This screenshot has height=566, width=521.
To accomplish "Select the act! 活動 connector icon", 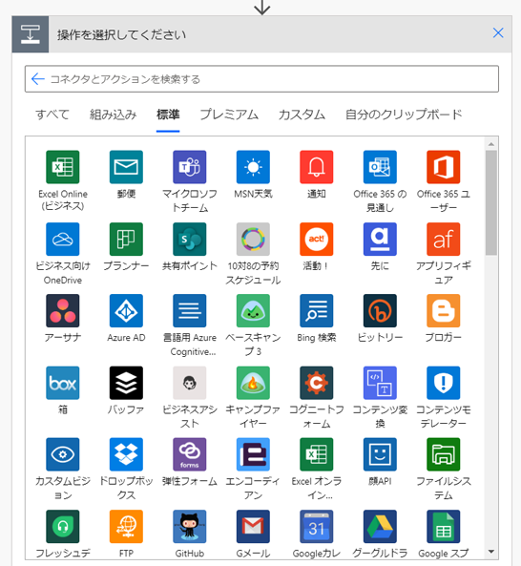I will (317, 239).
